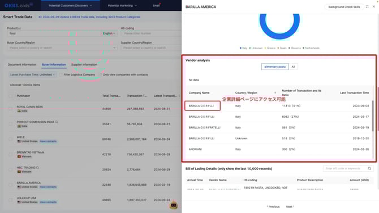Switch to Supplier Information tab
The width and height of the screenshot is (379, 213).
coord(84,65)
